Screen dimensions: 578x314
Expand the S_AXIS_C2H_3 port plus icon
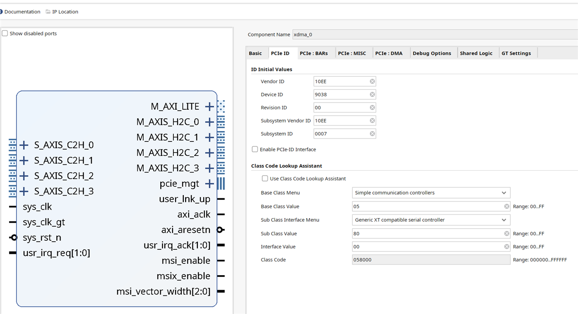point(24,191)
